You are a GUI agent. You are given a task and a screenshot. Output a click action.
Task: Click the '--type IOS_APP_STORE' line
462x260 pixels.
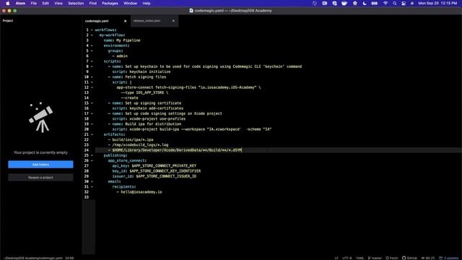pos(144,92)
